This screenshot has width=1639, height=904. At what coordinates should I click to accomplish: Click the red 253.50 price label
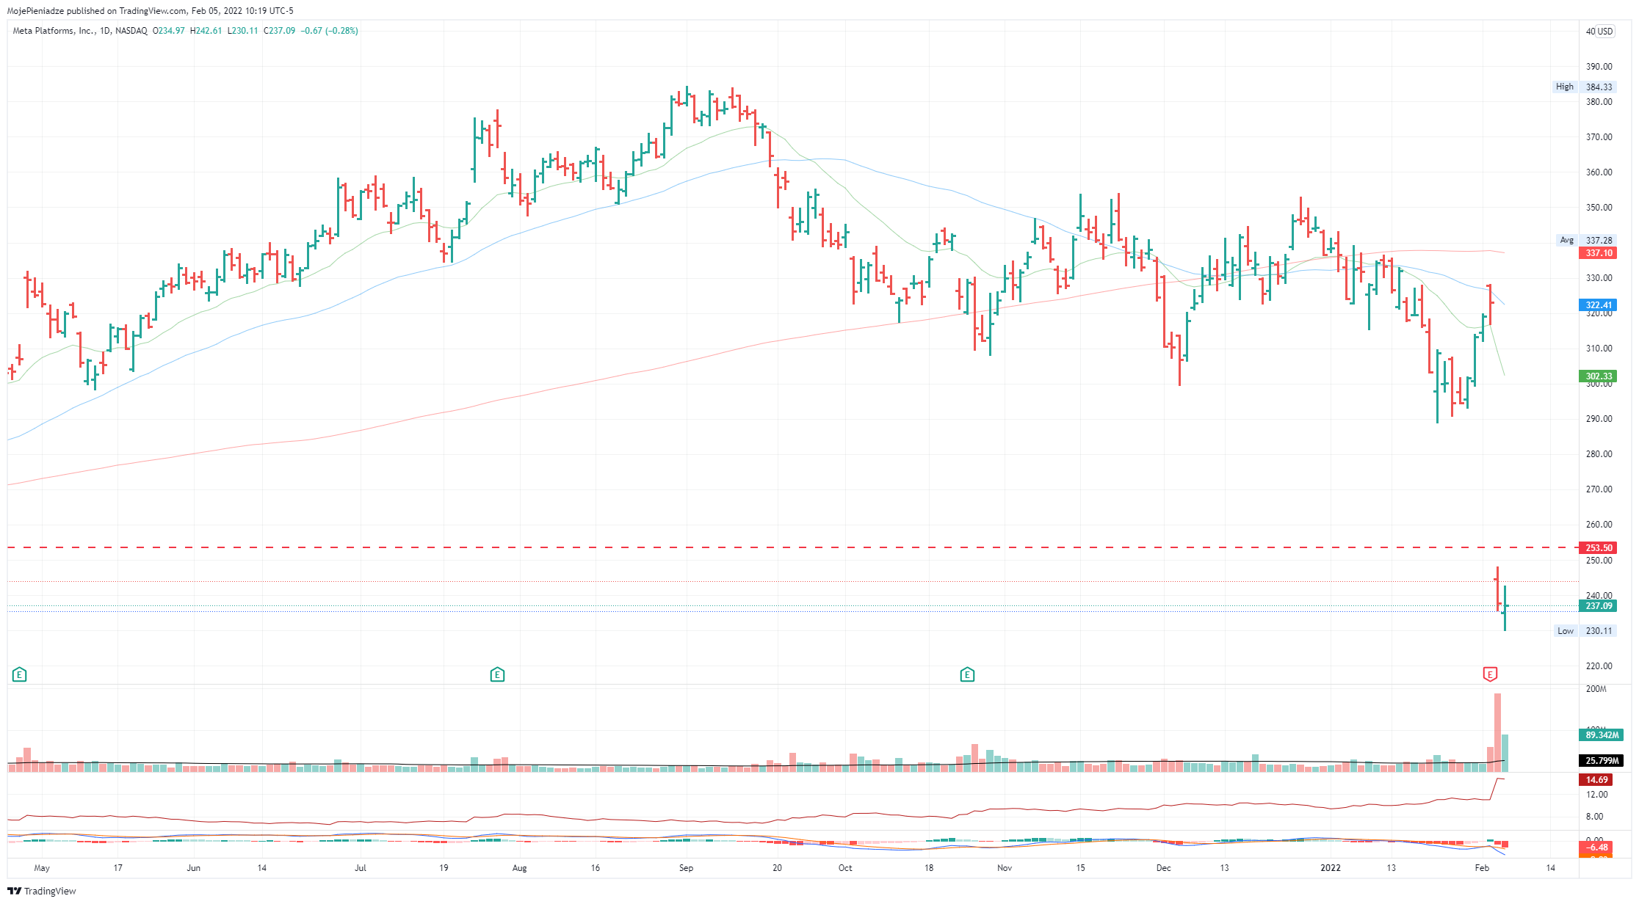1598,548
